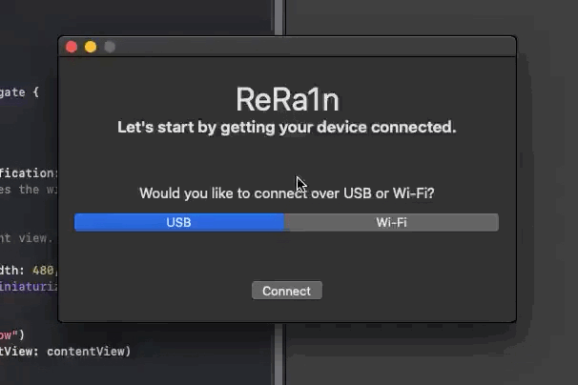The image size is (578, 385).
Task: Click the "nt view." code comment
Action: 27,238
